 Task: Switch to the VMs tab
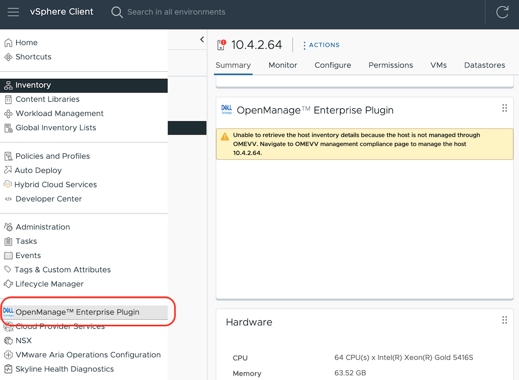(438, 65)
